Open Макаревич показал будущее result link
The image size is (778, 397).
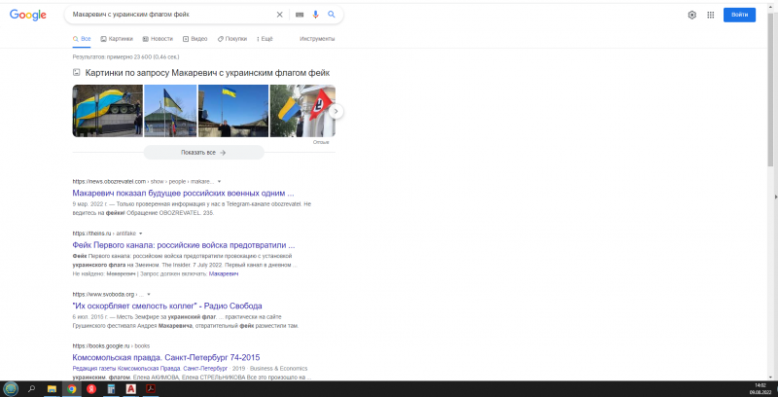(x=183, y=193)
